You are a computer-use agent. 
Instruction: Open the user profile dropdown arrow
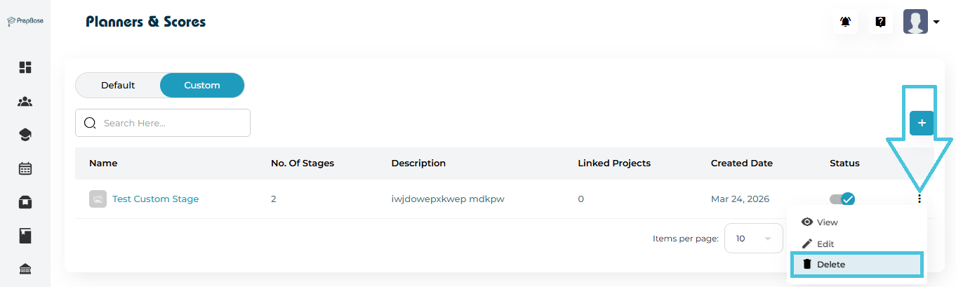(936, 22)
